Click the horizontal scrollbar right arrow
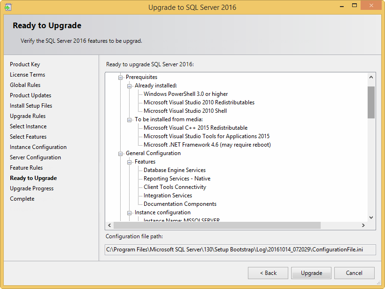Screen dimensions: 385x289 point(363,226)
